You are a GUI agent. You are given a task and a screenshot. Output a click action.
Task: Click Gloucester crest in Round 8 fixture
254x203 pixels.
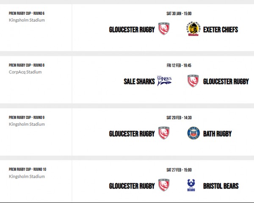193,81
